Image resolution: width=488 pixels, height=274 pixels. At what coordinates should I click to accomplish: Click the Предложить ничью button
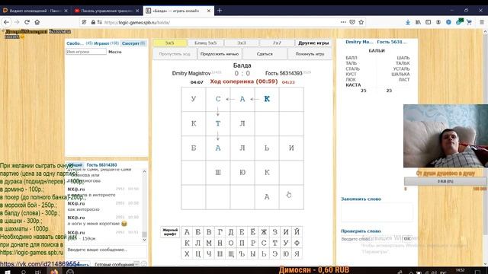(220, 54)
